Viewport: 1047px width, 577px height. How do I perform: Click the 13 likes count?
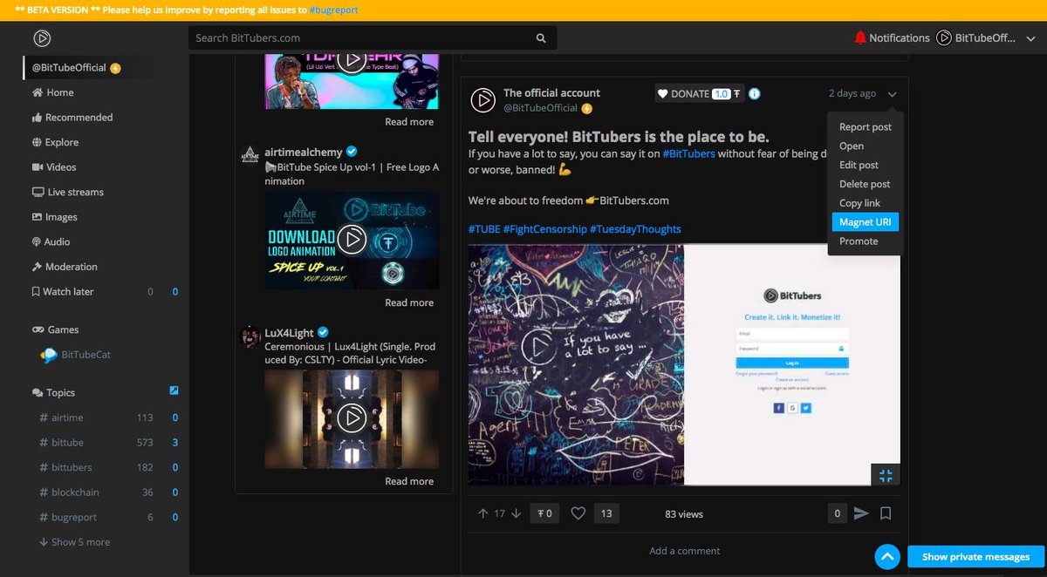(606, 513)
